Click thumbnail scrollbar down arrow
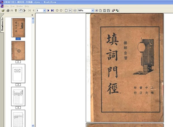 click(33, 126)
